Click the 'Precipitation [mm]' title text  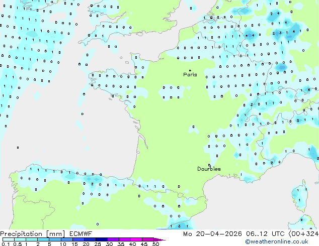click(x=33, y=234)
